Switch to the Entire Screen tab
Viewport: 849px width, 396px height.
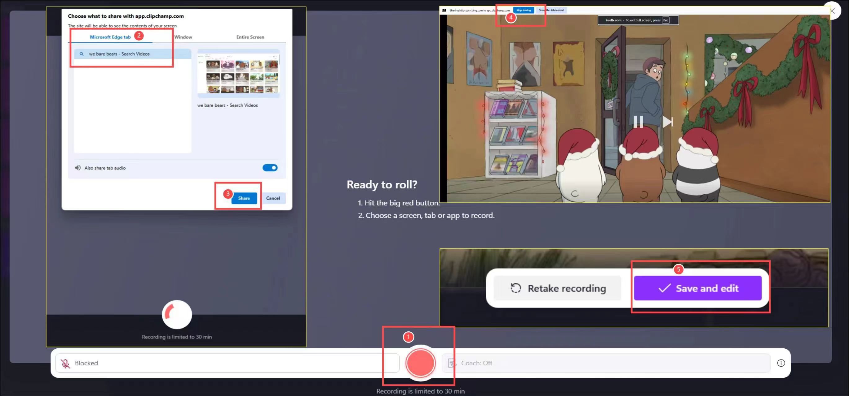(250, 37)
